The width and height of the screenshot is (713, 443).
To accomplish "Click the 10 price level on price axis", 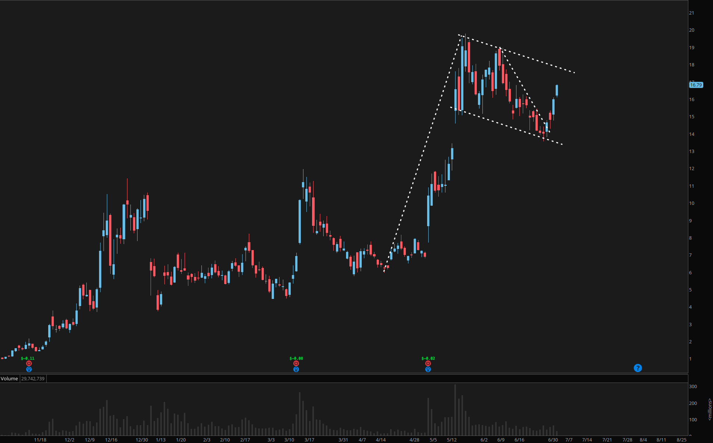I will pyautogui.click(x=692, y=203).
